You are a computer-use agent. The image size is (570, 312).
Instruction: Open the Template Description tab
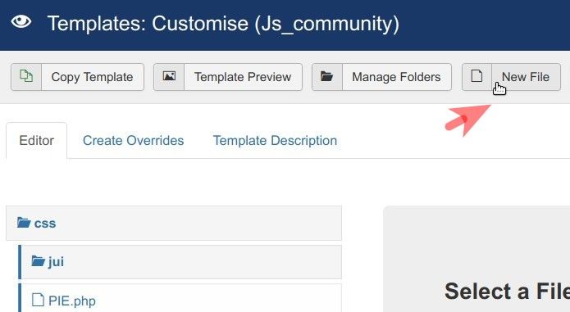[x=276, y=140]
